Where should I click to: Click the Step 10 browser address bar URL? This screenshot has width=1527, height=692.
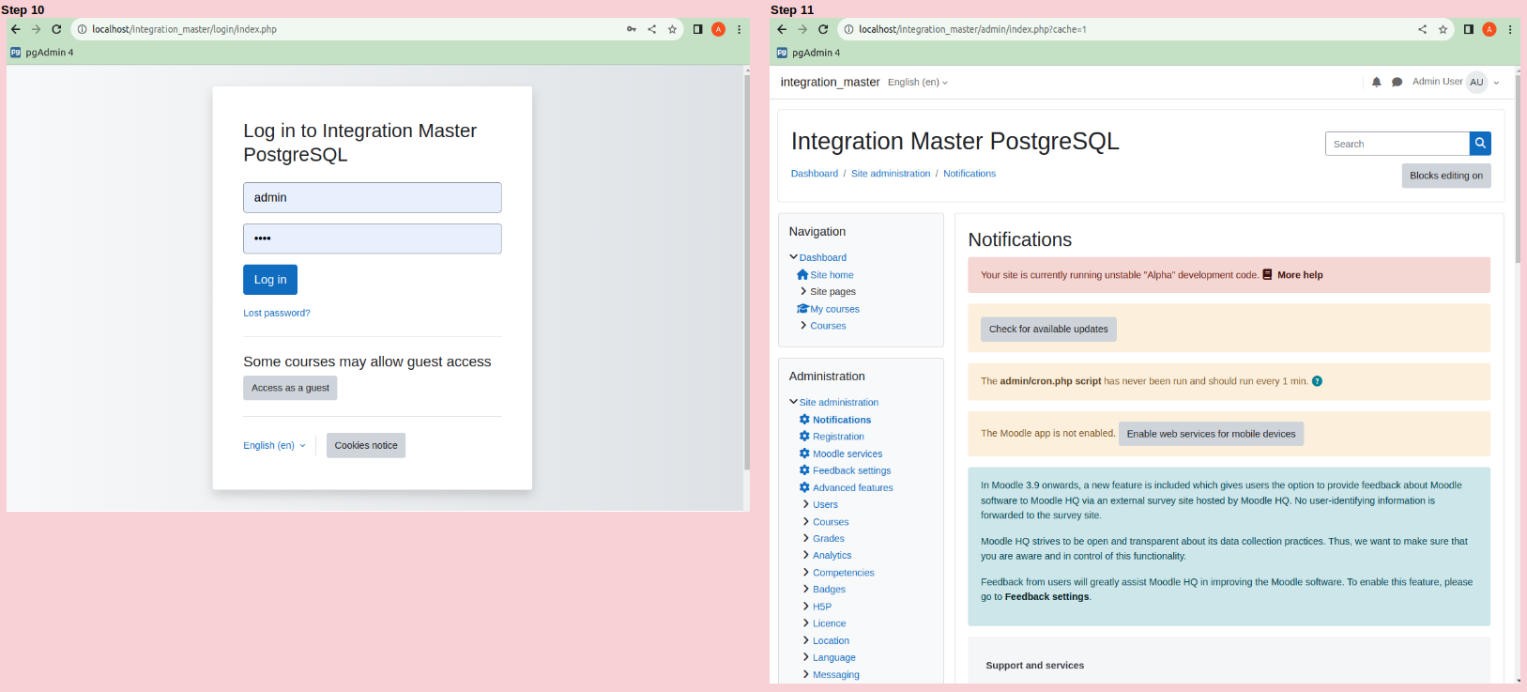tap(184, 29)
